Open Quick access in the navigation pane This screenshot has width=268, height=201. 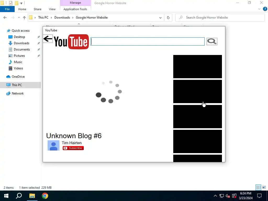click(20, 31)
